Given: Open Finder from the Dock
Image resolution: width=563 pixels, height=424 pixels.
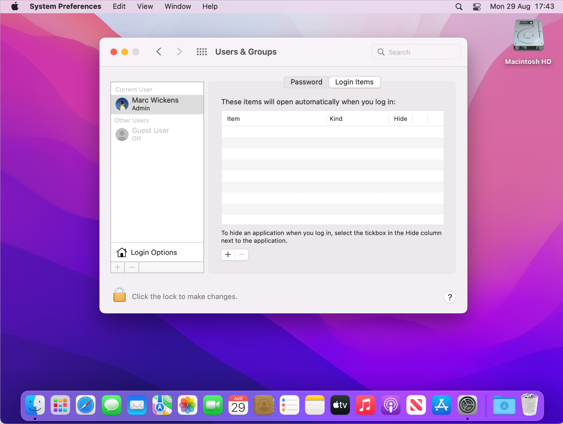Looking at the screenshot, I should point(35,405).
